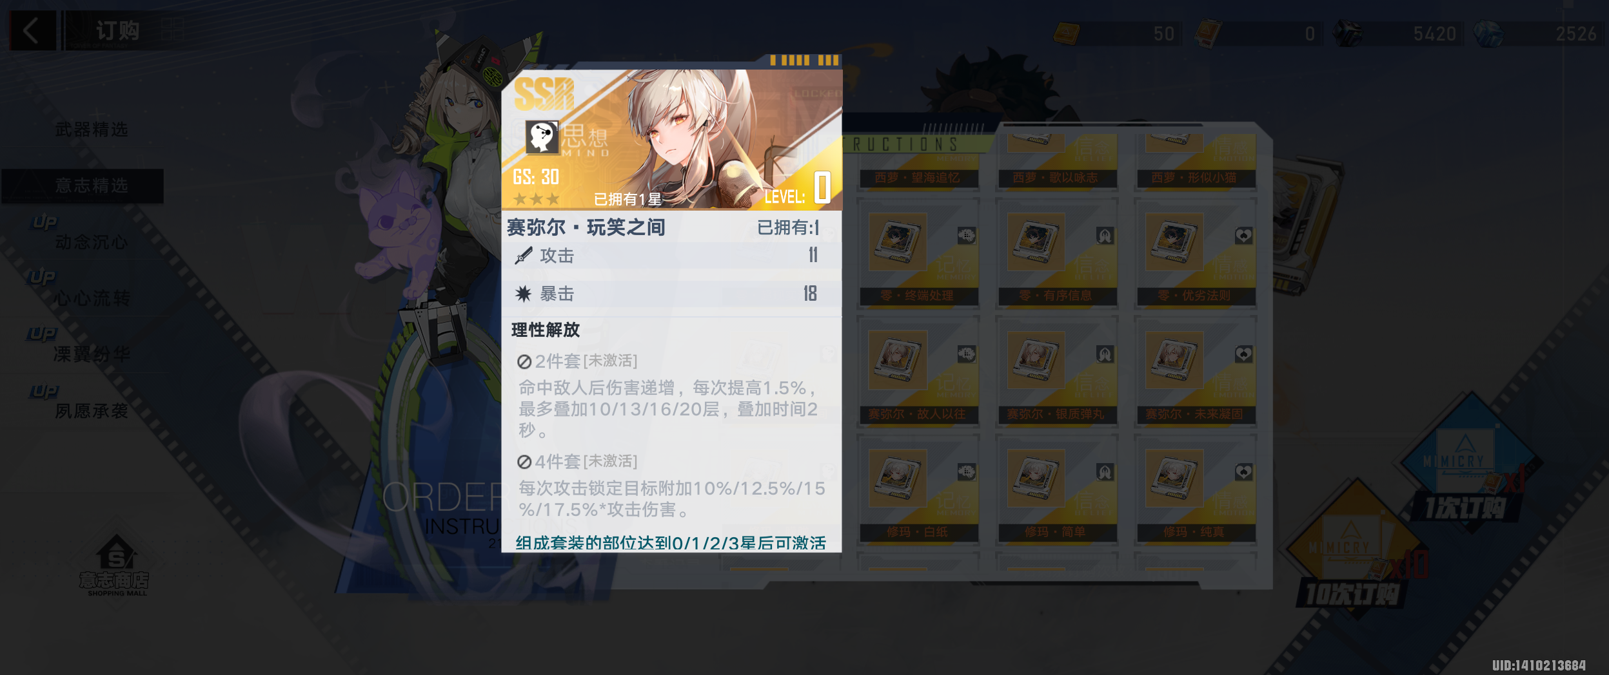Go back using the arrow icon

(31, 30)
